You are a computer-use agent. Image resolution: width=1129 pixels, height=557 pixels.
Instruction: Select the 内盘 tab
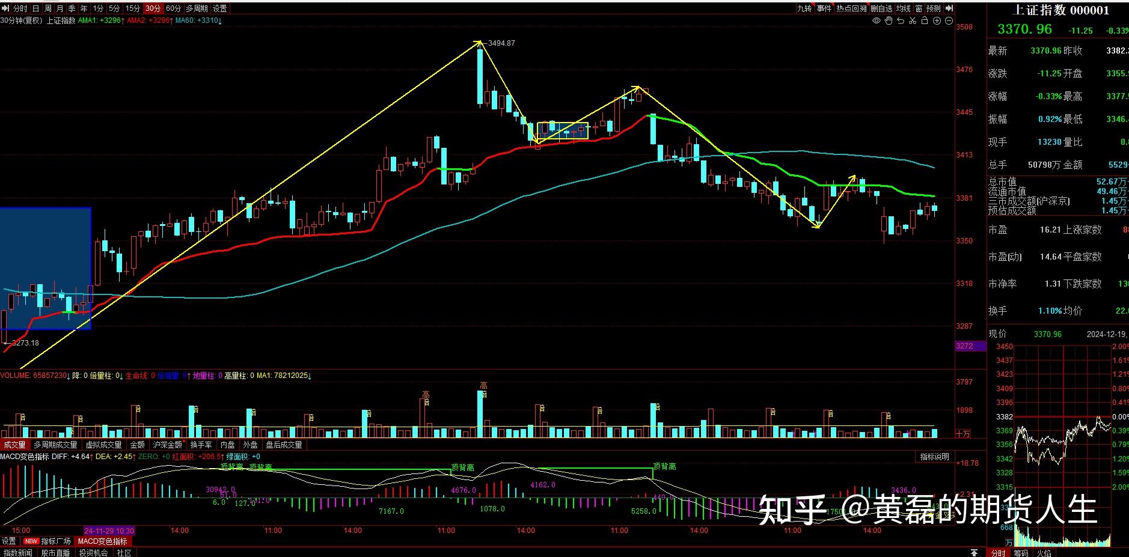227,445
